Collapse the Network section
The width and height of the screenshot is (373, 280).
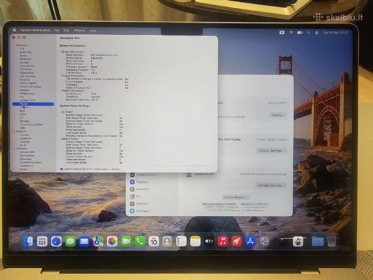[x=14, y=132]
